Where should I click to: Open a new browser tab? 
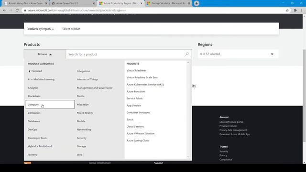coord(197,3)
